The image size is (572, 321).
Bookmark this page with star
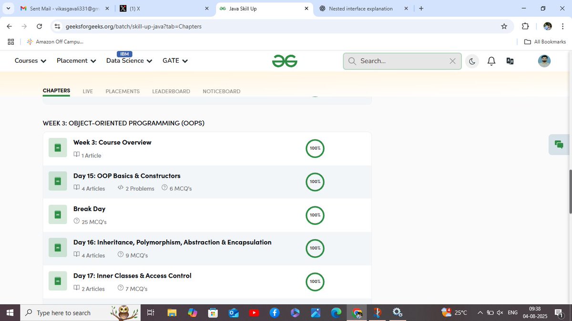[x=504, y=26]
